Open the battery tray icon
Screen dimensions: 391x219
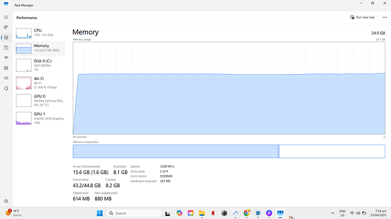364,213
